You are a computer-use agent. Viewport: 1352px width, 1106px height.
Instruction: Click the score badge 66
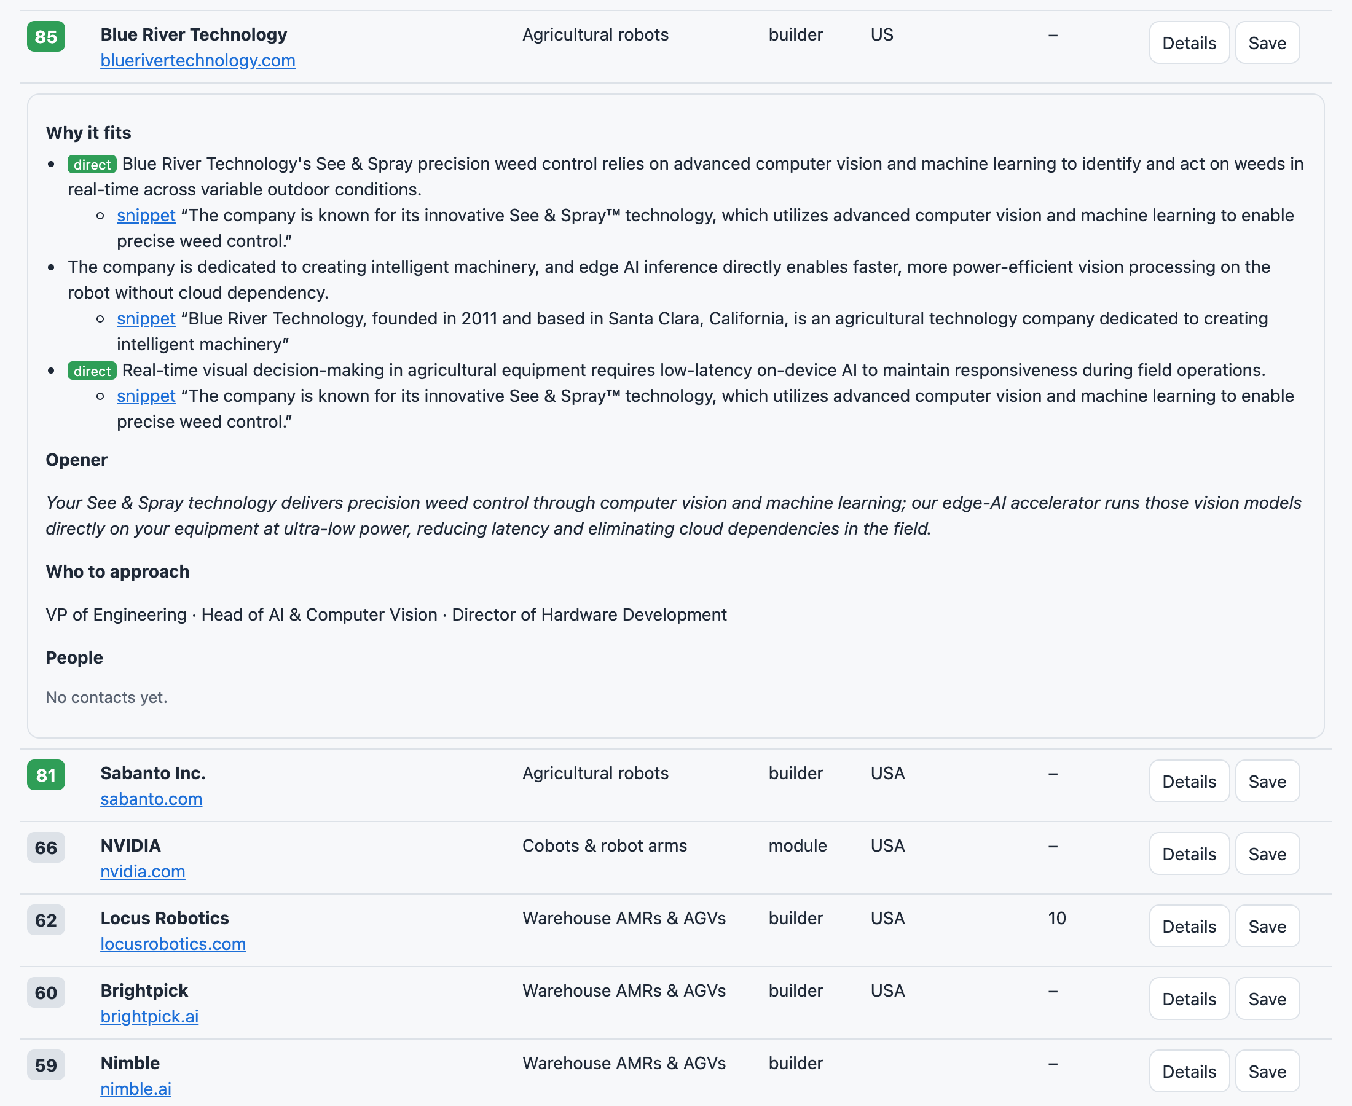(x=46, y=847)
